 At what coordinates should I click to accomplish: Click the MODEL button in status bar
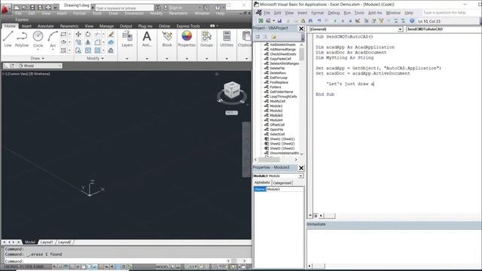162,267
